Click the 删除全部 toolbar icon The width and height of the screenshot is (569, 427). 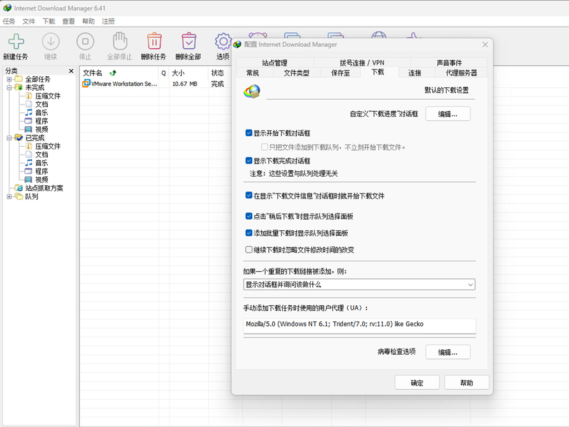188,42
